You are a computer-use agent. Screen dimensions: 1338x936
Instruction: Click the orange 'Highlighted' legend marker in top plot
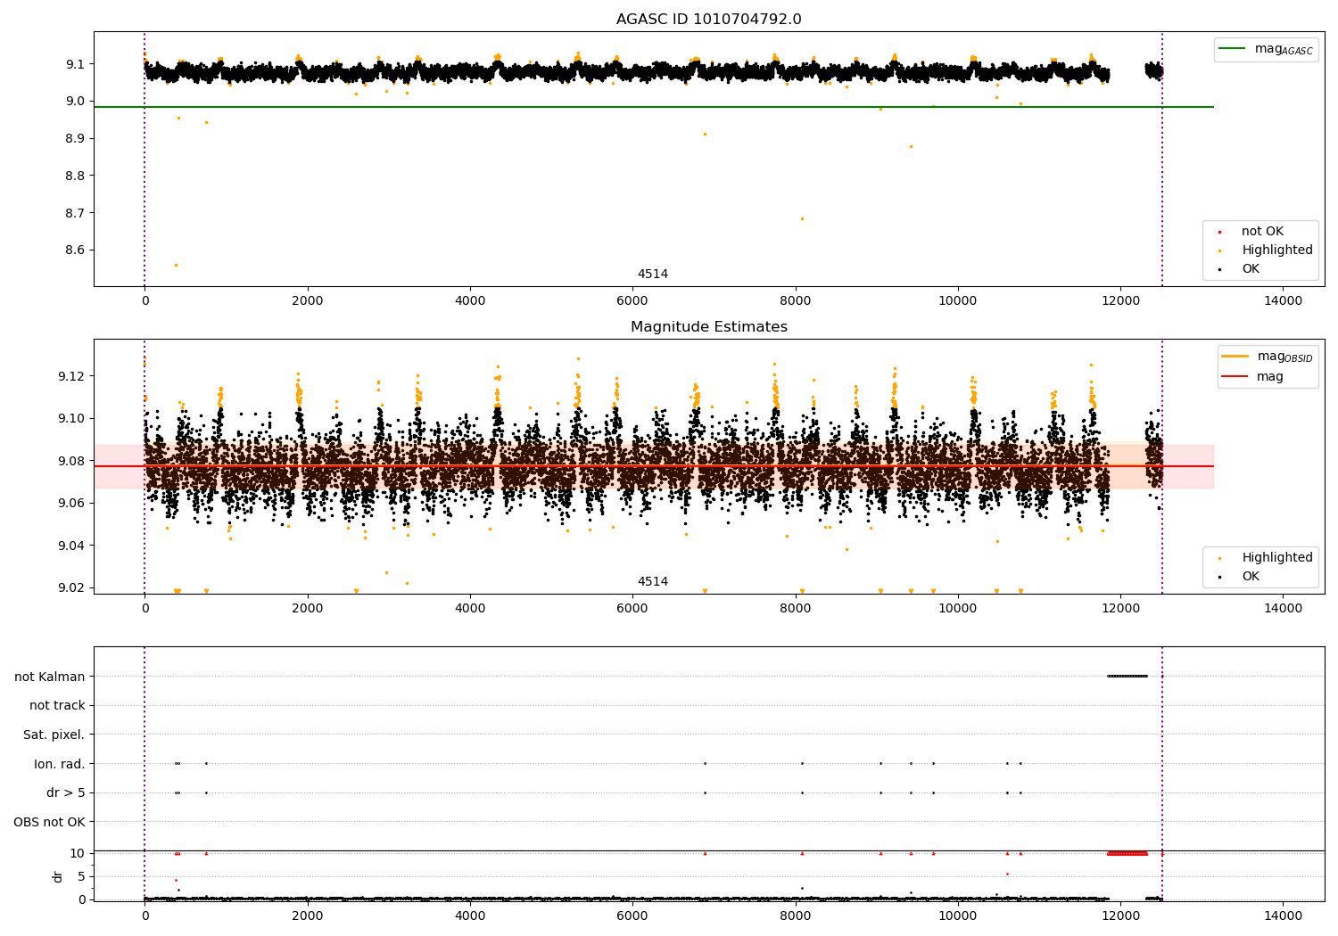click(1219, 250)
